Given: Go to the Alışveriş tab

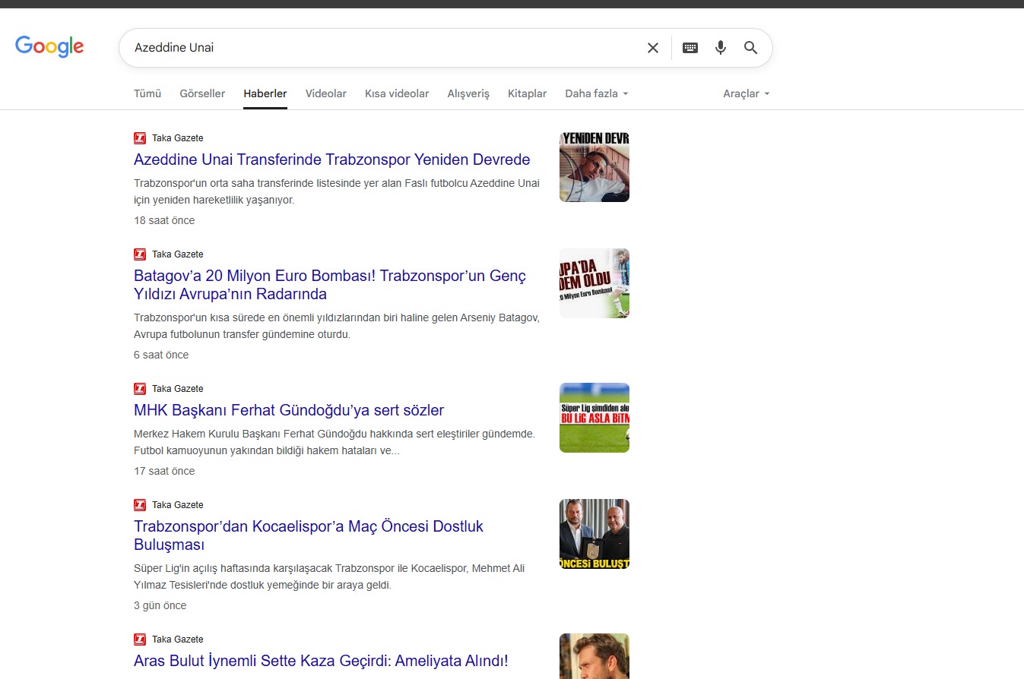Looking at the screenshot, I should click(x=468, y=93).
